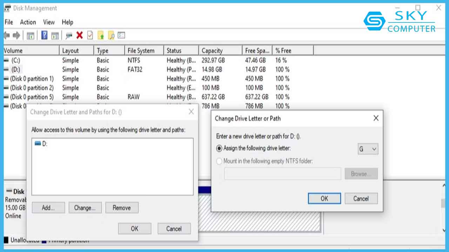Select Assign the following drive letter radio

pyautogui.click(x=219, y=148)
